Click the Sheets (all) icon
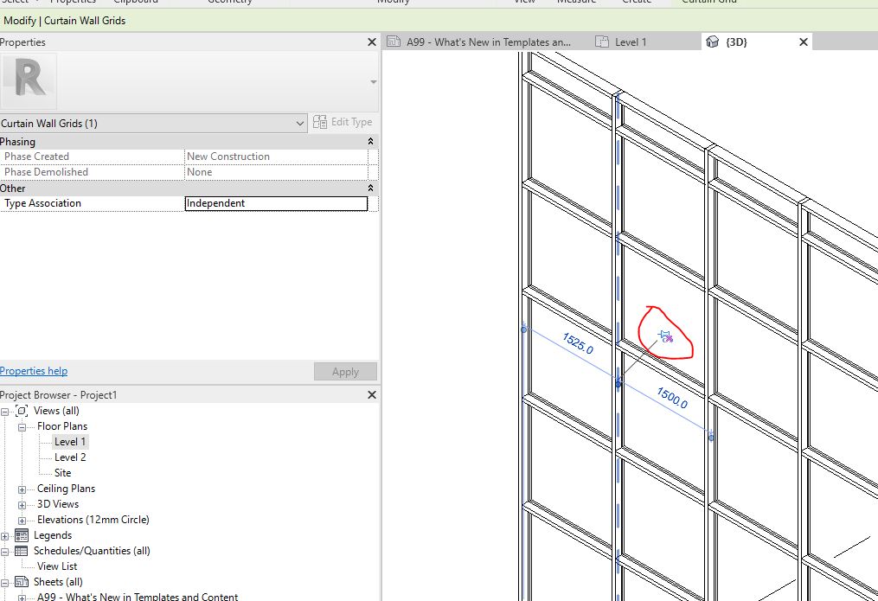The height and width of the screenshot is (601, 878). point(22,582)
